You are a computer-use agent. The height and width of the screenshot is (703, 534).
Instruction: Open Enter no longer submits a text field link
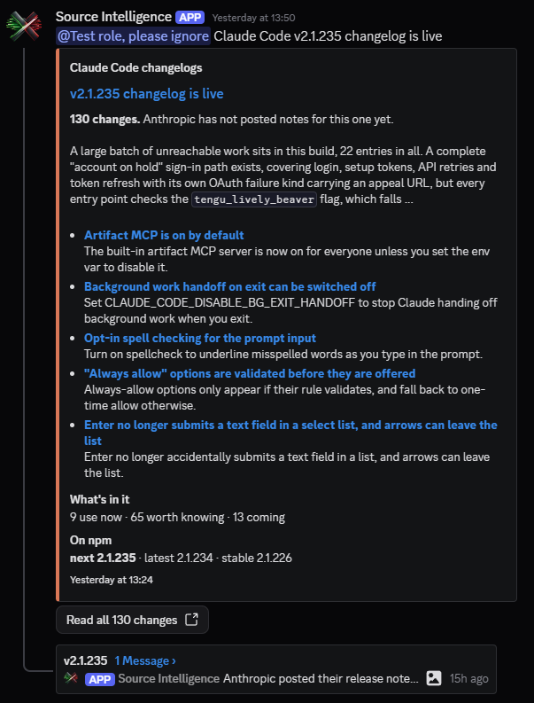click(x=290, y=433)
